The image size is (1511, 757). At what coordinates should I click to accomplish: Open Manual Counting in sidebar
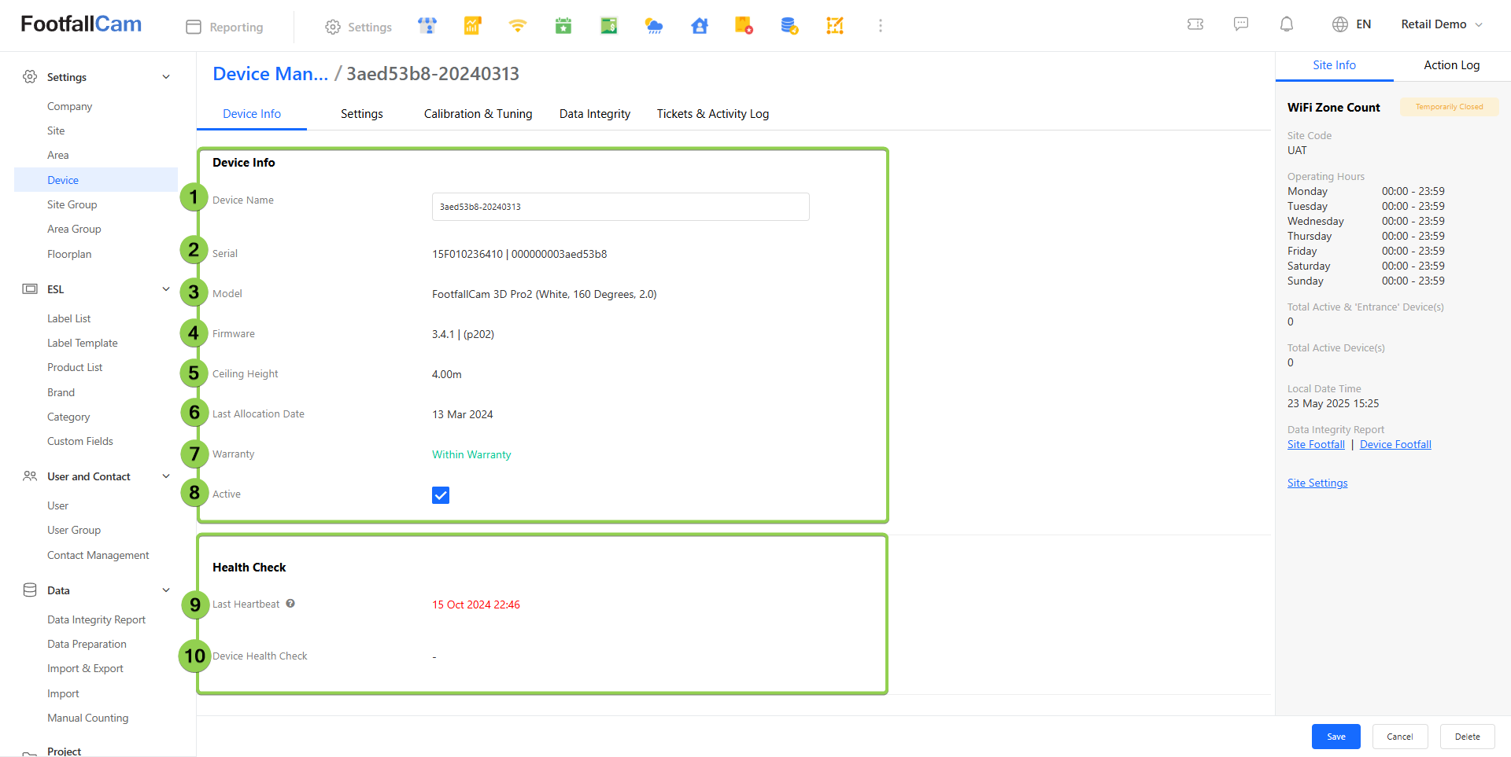coord(88,718)
